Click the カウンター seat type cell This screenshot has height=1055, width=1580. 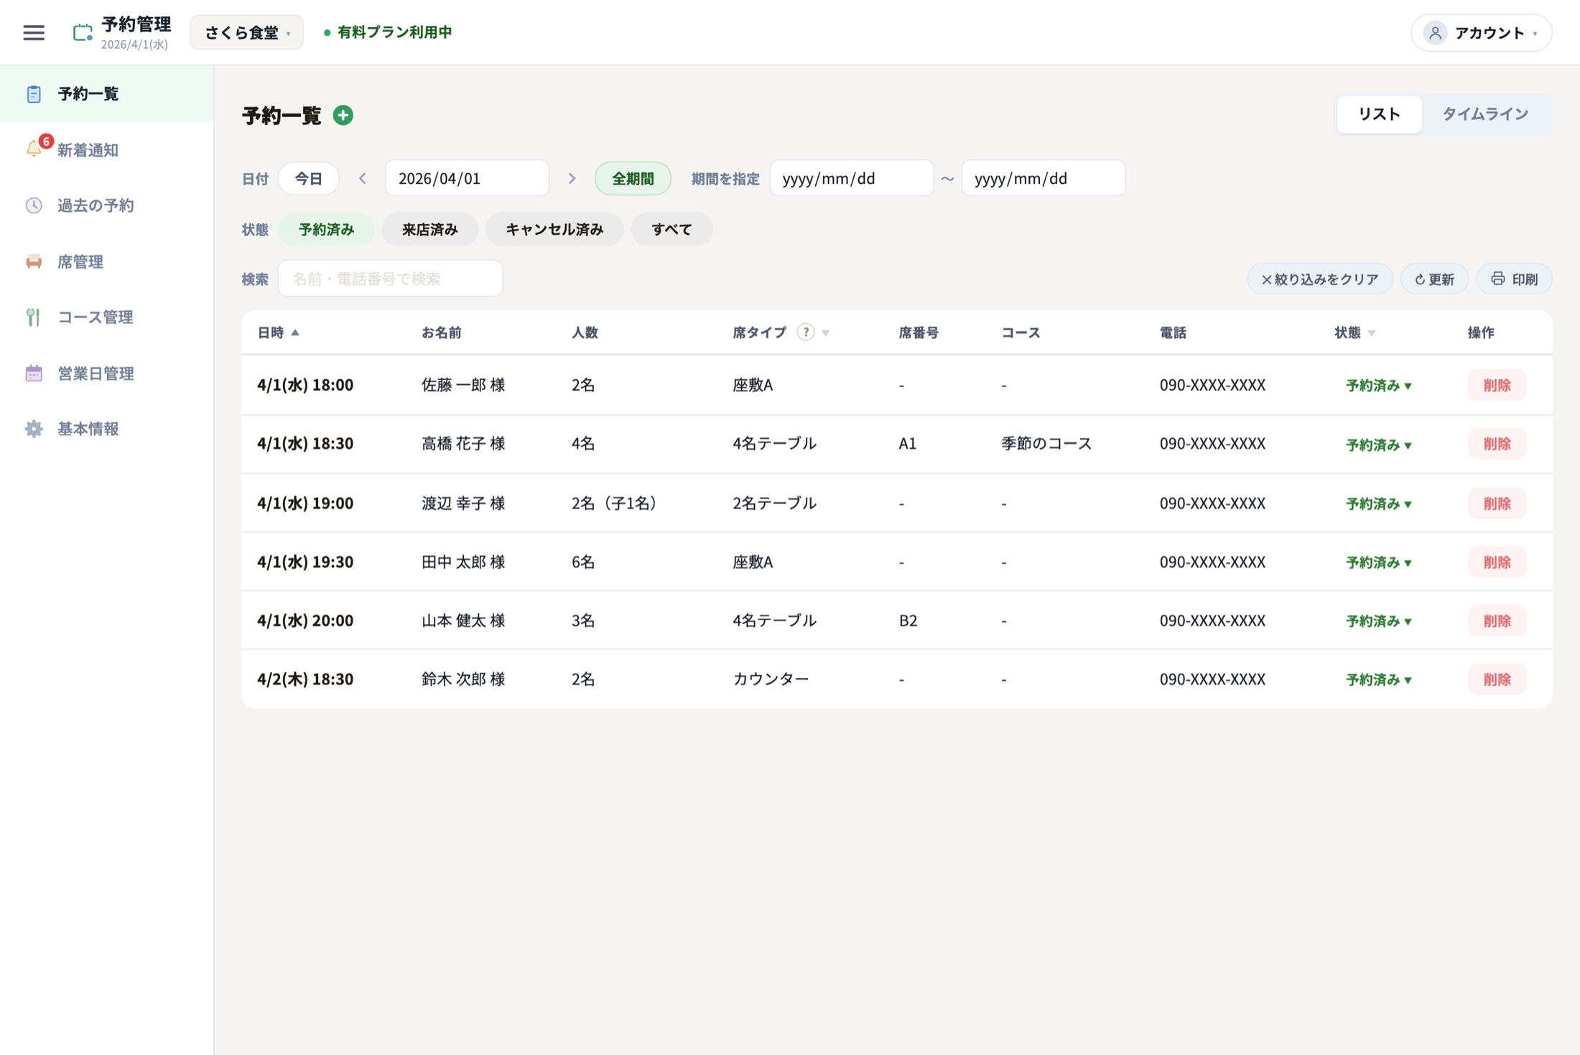pos(771,679)
